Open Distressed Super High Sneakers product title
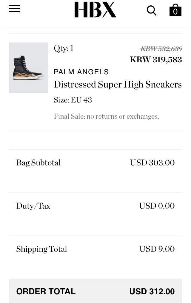This screenshot has height=303, width=191. [118, 85]
